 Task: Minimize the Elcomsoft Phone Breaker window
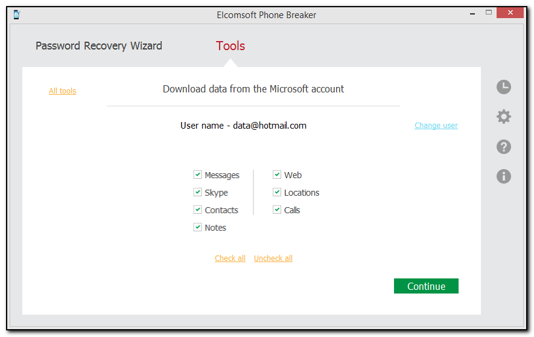(472, 13)
